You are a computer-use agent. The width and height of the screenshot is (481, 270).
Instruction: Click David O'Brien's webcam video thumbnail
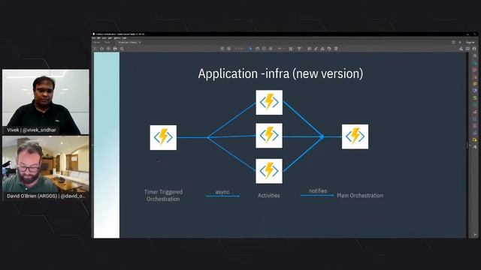tap(46, 168)
